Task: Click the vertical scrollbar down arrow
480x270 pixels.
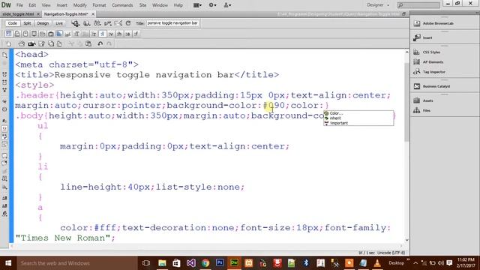Action: tap(406, 240)
